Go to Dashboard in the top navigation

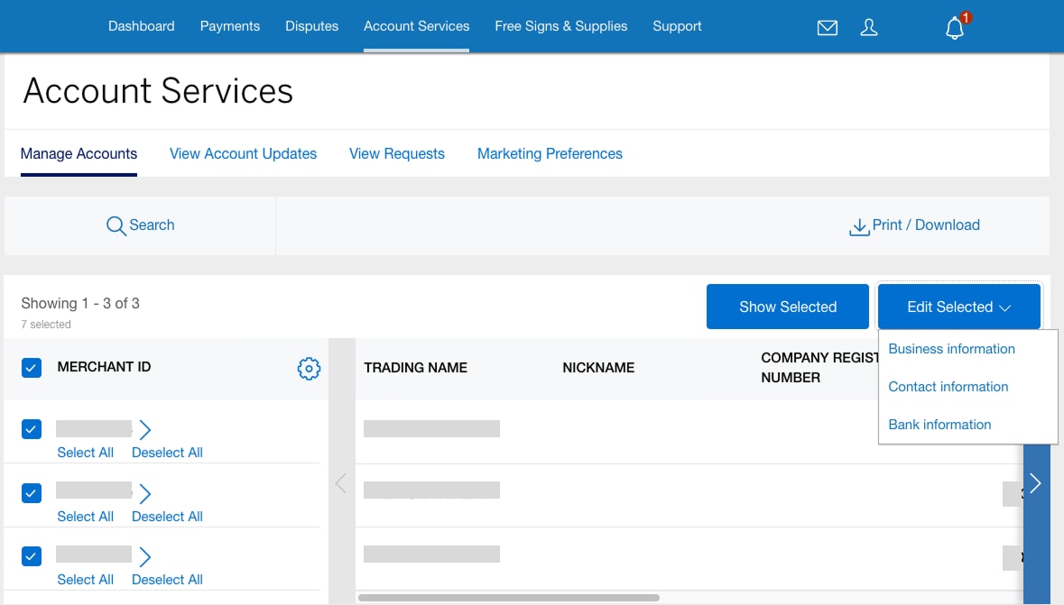[141, 26]
